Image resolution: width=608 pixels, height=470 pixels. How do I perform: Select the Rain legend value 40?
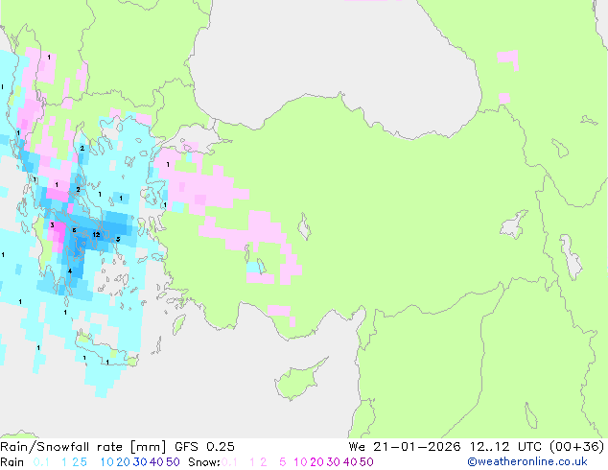156,462
